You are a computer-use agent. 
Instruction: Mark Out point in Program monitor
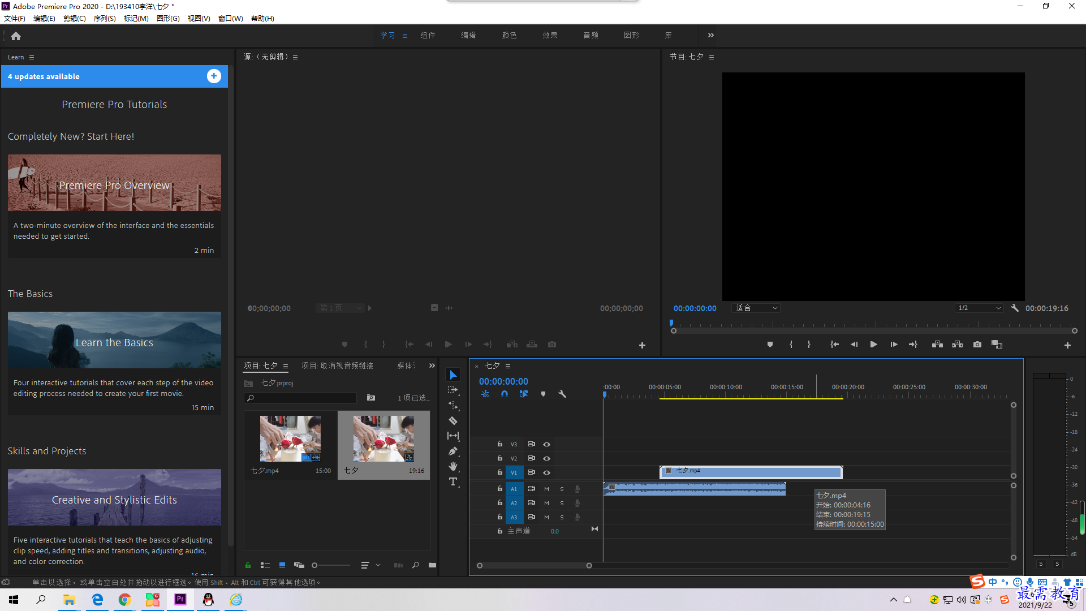coord(809,345)
